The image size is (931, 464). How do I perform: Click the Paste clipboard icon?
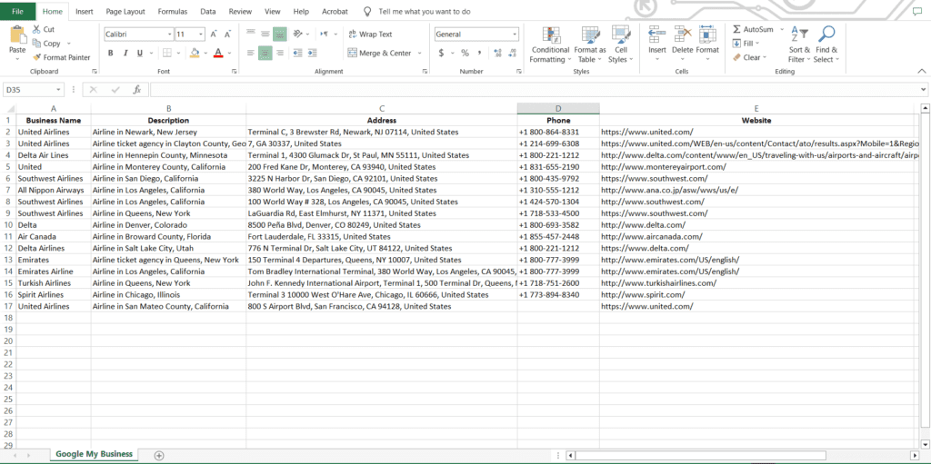(x=18, y=35)
